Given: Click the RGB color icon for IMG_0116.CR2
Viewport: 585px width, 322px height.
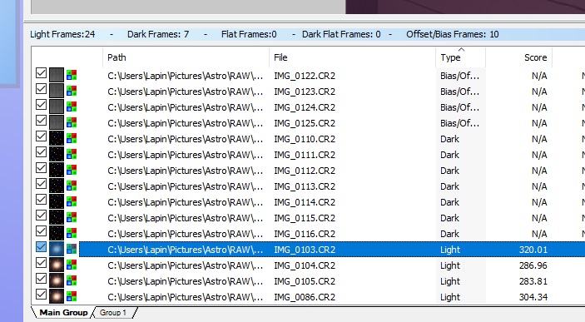Looking at the screenshot, I should 72,233.
